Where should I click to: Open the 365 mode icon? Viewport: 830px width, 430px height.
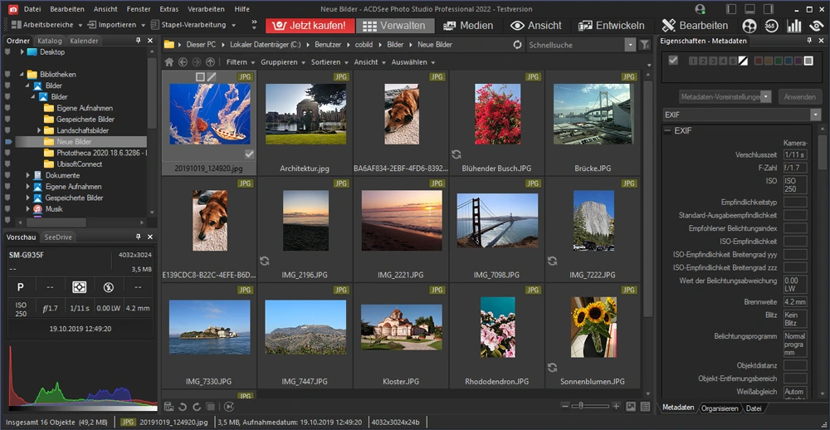771,26
